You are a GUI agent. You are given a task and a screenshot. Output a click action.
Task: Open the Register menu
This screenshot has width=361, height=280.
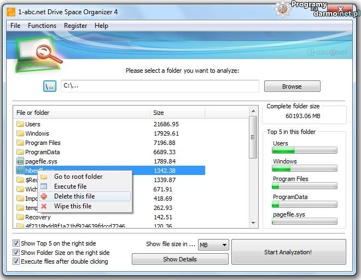[x=75, y=26]
